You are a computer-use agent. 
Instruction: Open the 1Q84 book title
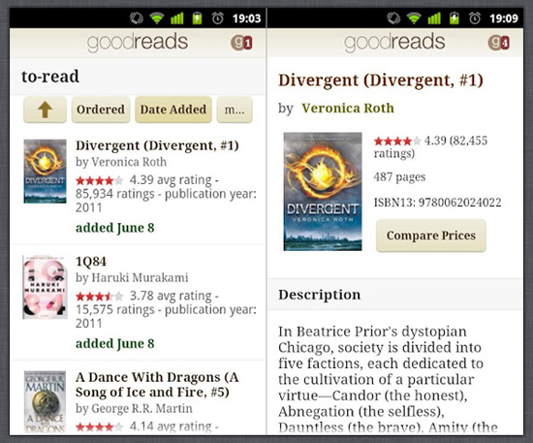click(91, 262)
